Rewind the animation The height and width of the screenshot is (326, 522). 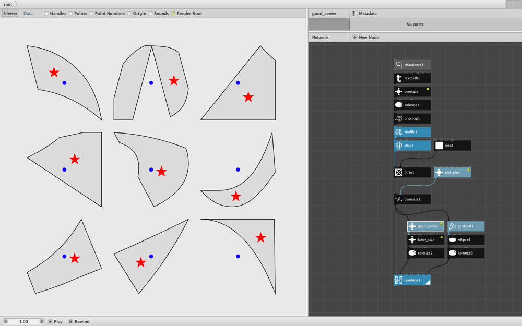tap(79, 321)
